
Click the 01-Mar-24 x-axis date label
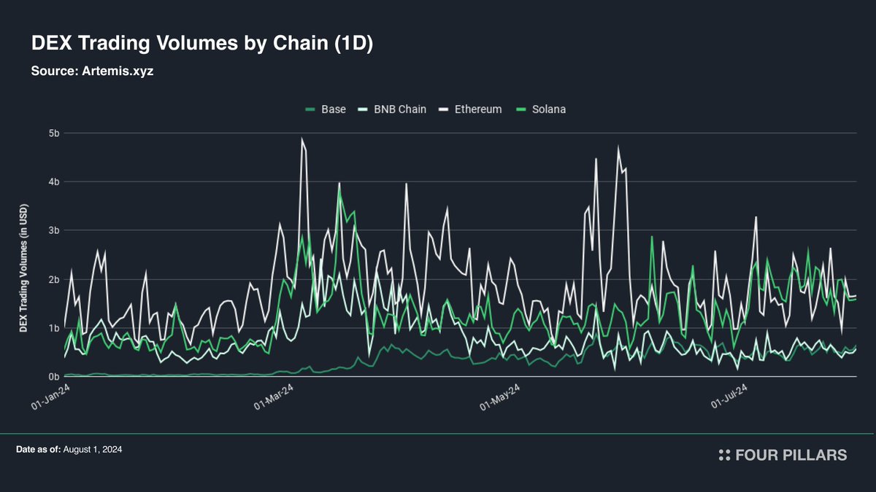click(x=274, y=398)
